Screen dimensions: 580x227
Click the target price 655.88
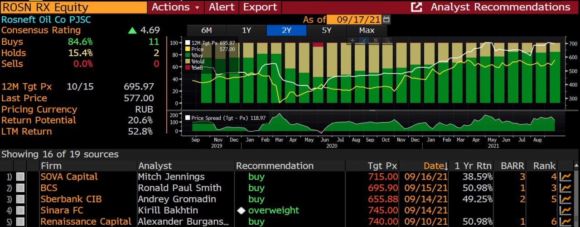[383, 199]
